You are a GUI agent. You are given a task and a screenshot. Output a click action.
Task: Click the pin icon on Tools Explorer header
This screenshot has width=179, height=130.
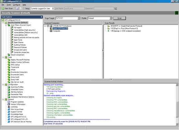coord(41,17)
